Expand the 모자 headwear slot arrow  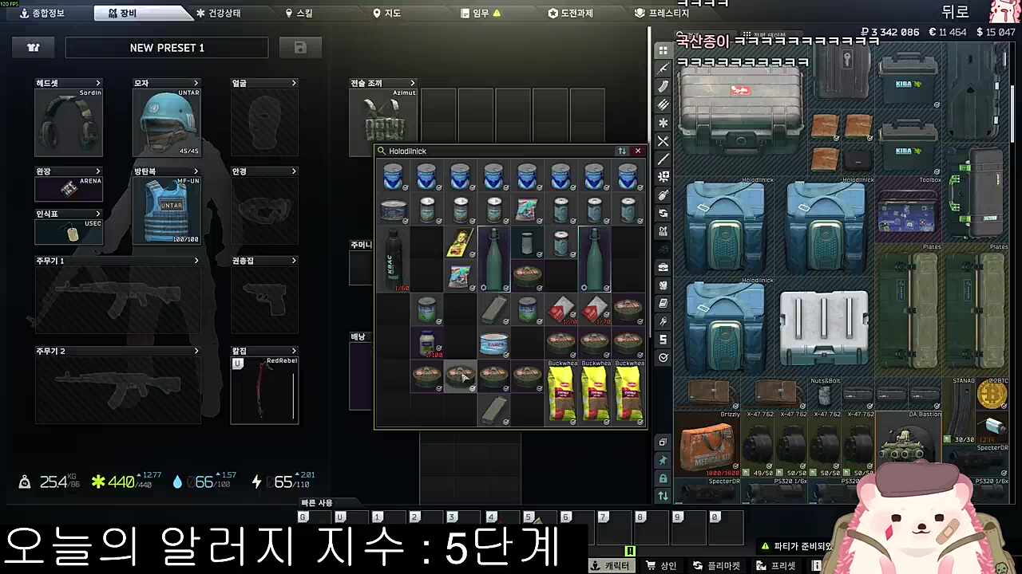click(x=196, y=83)
